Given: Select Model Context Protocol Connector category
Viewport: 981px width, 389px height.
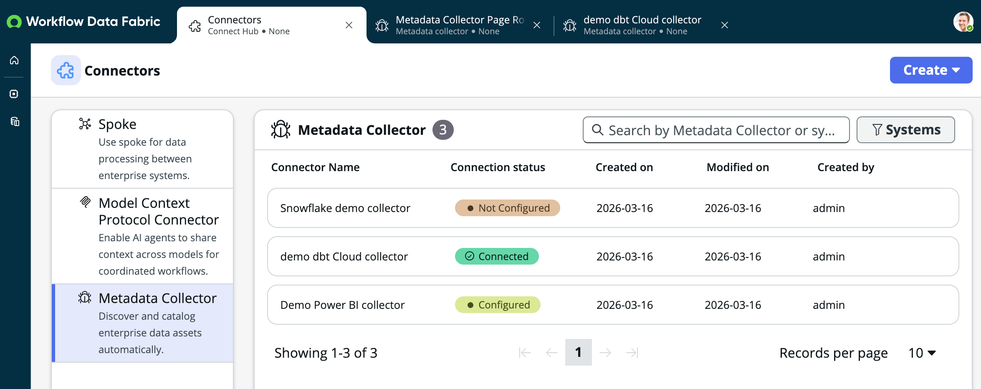Looking at the screenshot, I should pos(142,236).
